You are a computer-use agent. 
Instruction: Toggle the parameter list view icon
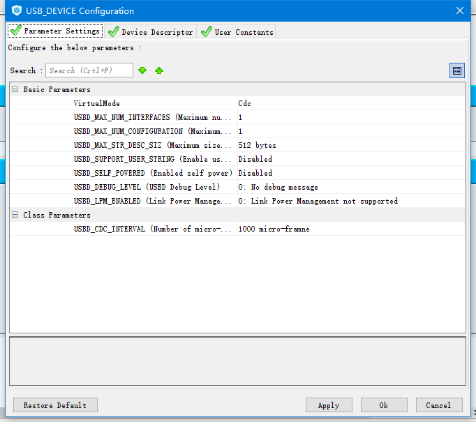pos(457,70)
